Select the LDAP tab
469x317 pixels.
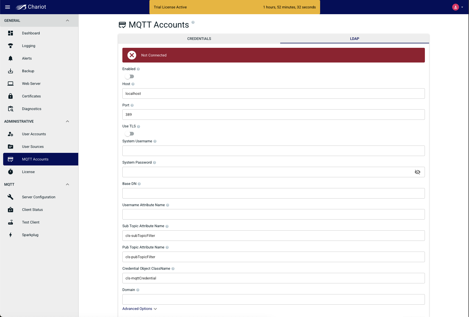point(354,39)
